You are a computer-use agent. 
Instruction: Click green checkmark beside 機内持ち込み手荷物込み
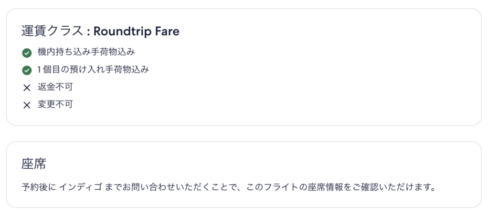(27, 53)
